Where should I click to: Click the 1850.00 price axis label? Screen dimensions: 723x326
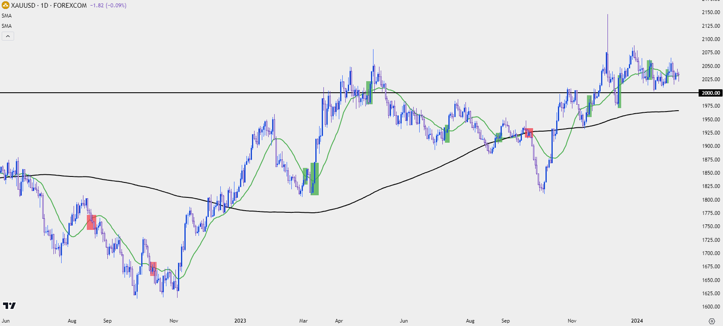(x=711, y=173)
